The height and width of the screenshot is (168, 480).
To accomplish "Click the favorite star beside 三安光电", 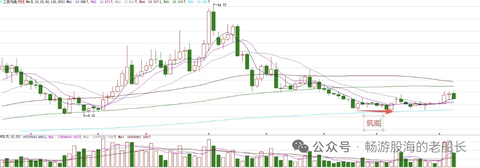I will pos(1,2).
